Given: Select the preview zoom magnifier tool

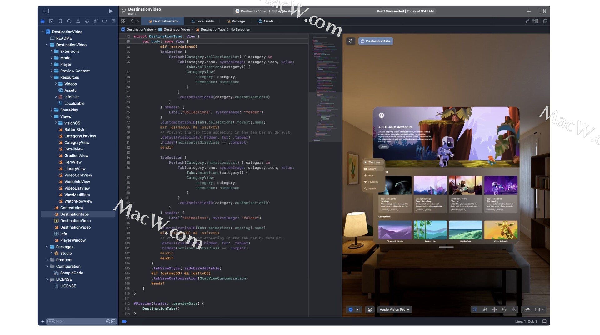Looking at the screenshot, I should pos(514,309).
